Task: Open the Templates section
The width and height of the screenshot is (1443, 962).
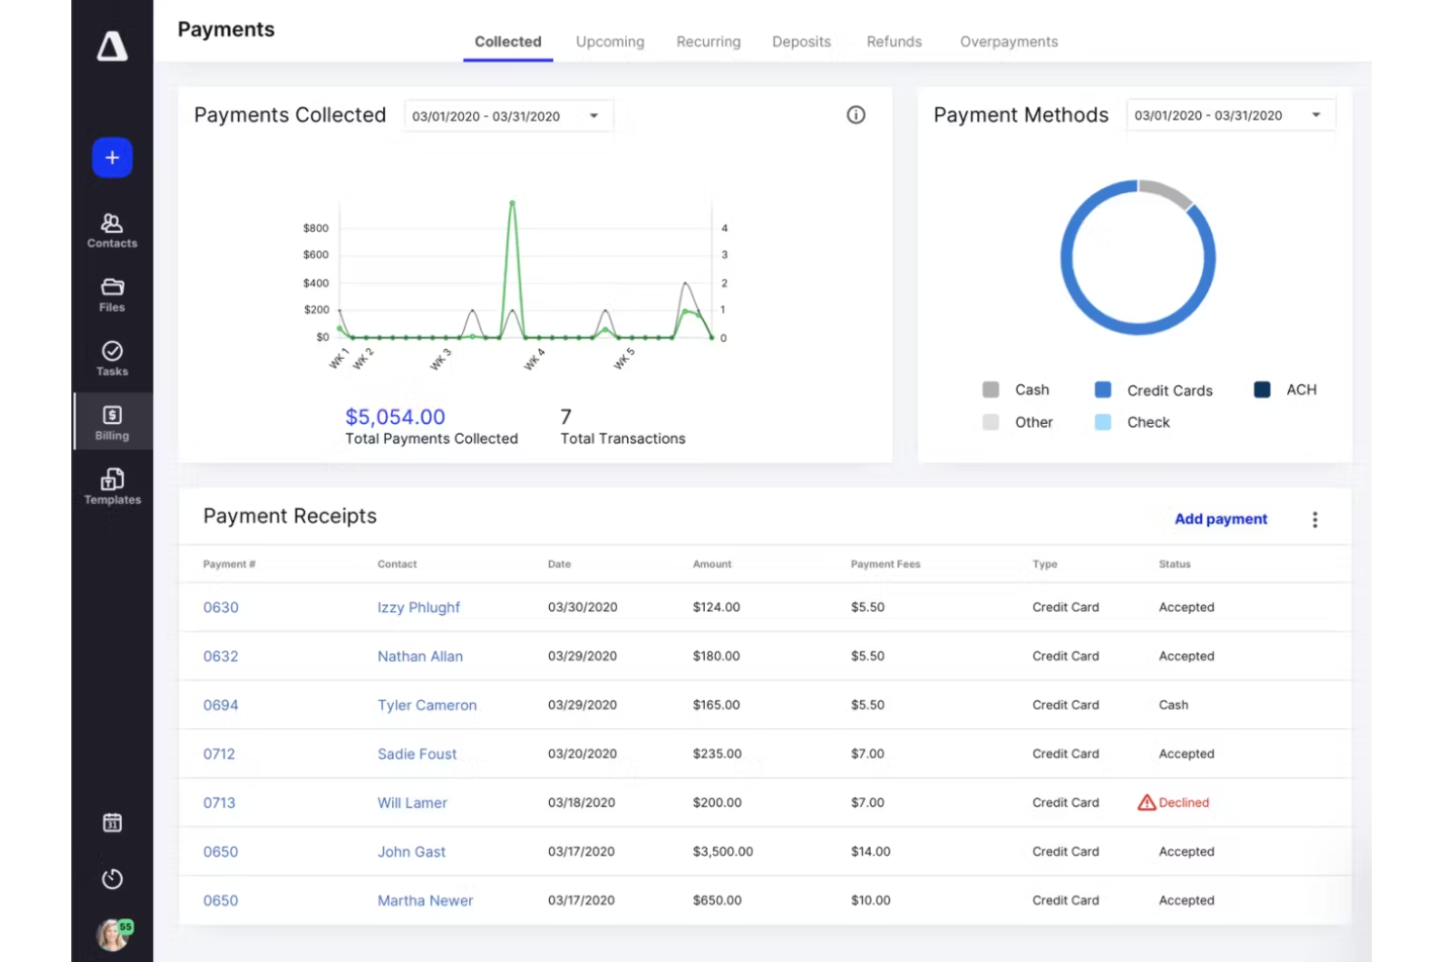Action: click(111, 485)
